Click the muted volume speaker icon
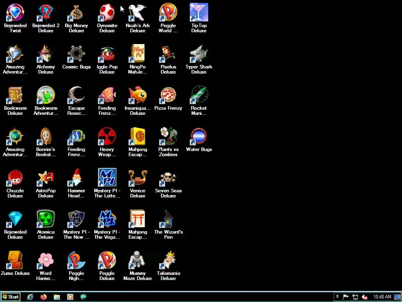 coord(365,297)
